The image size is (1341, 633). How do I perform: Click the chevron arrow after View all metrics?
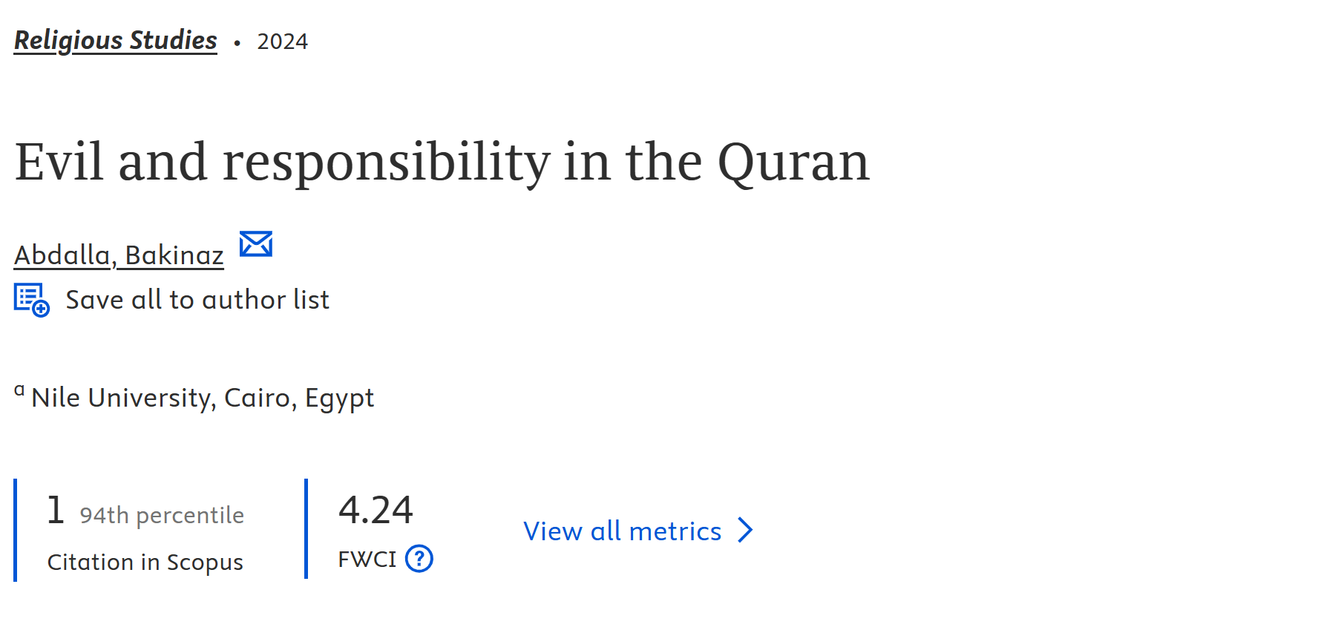[745, 531]
